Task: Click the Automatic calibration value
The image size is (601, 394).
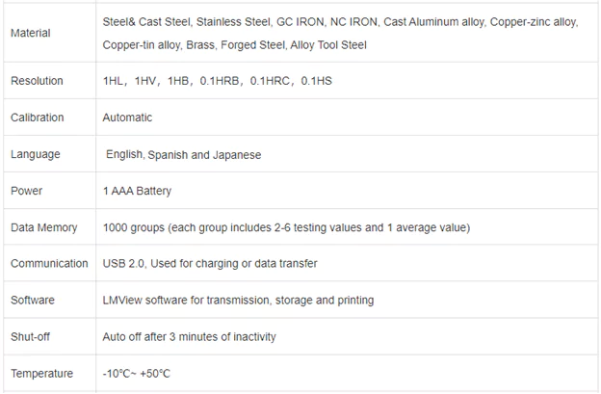Action: pyautogui.click(x=127, y=118)
